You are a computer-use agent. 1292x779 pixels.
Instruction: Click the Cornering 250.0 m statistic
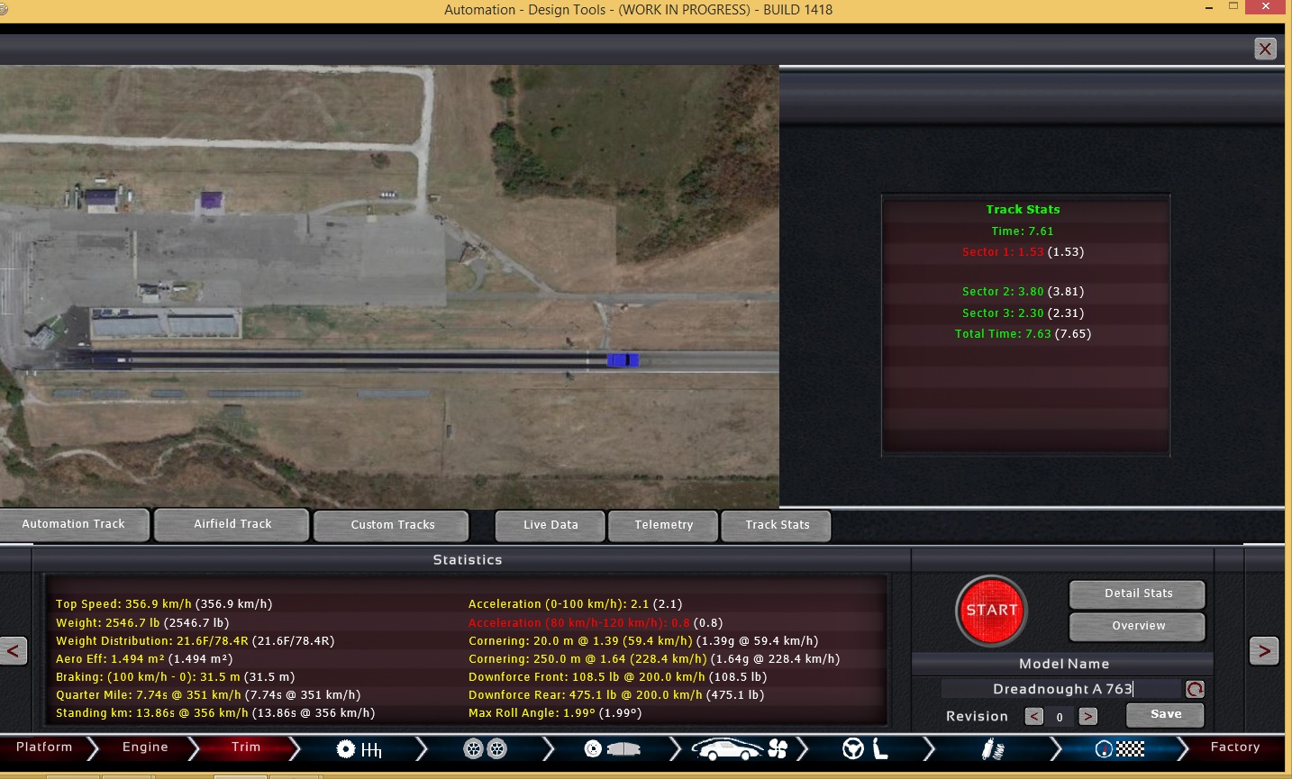point(654,659)
